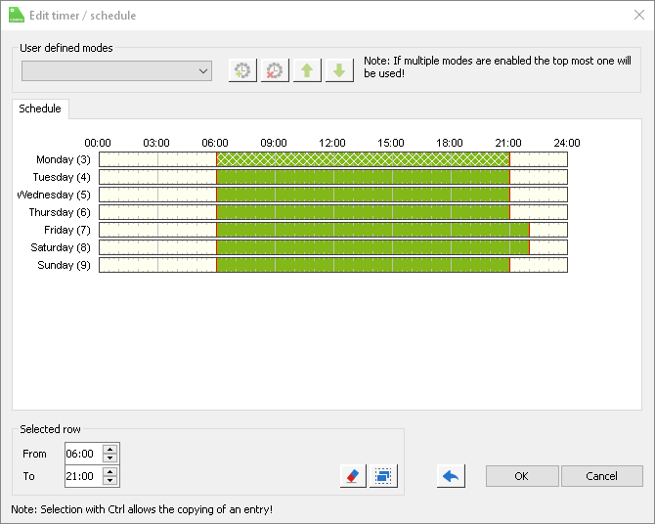Decrease the To time with down arrow
The height and width of the screenshot is (524, 655).
(110, 481)
